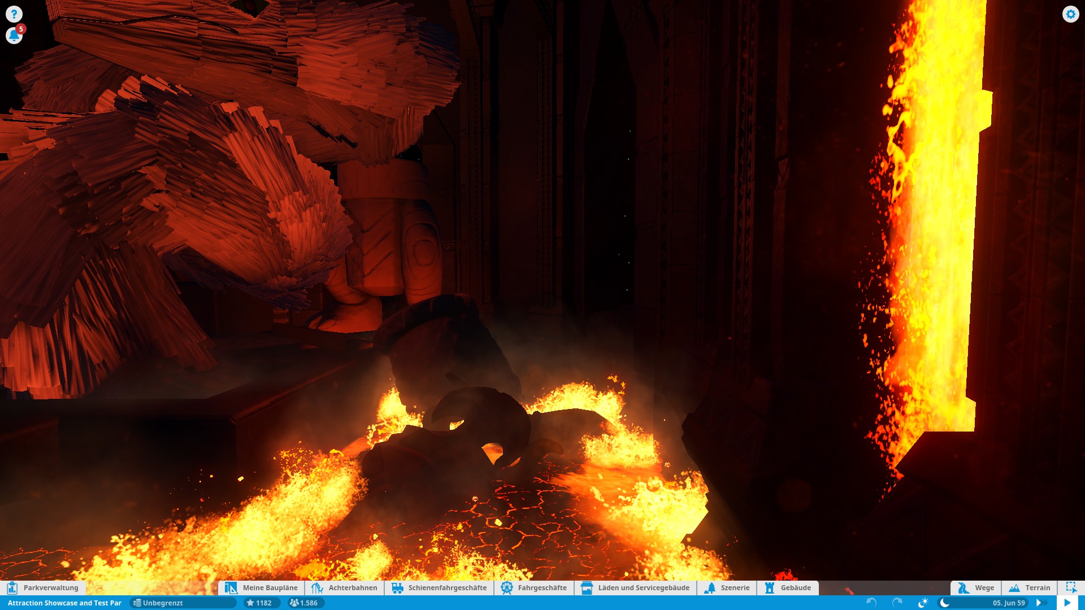Click the Unbegrenzt money display
The image size is (1085, 610).
183,603
